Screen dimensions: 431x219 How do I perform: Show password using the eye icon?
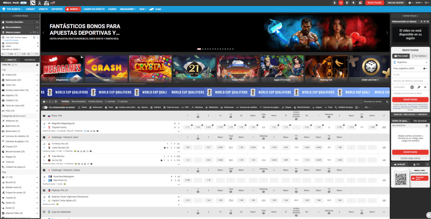[426, 87]
